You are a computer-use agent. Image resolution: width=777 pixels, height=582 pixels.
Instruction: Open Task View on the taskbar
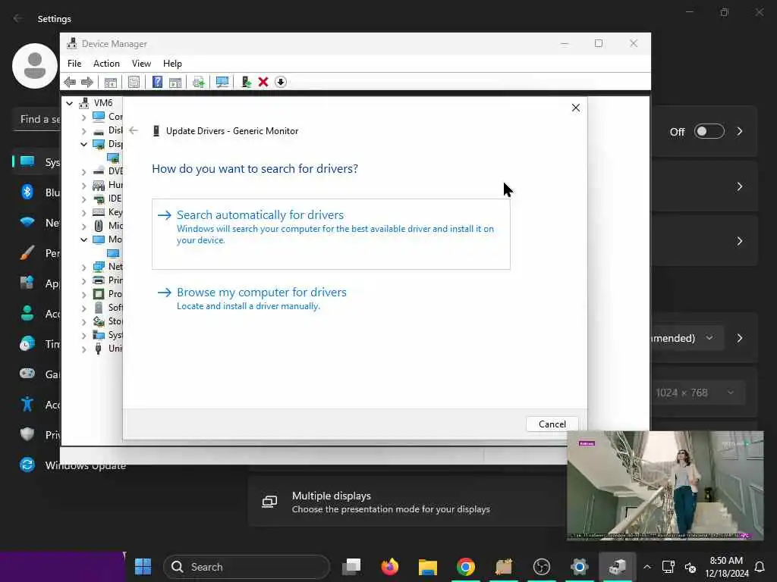point(352,567)
